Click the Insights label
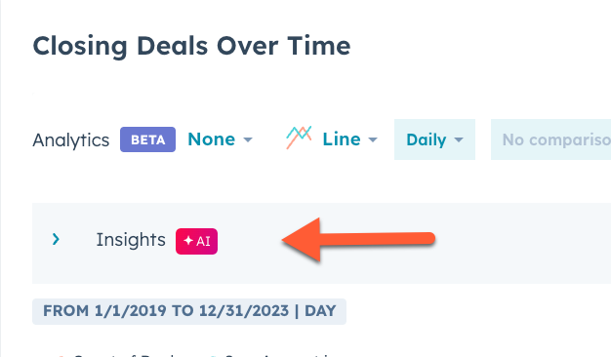The height and width of the screenshot is (357, 611). (x=131, y=240)
